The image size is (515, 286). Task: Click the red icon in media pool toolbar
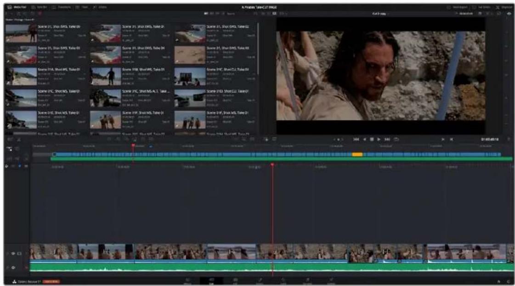(40, 13)
